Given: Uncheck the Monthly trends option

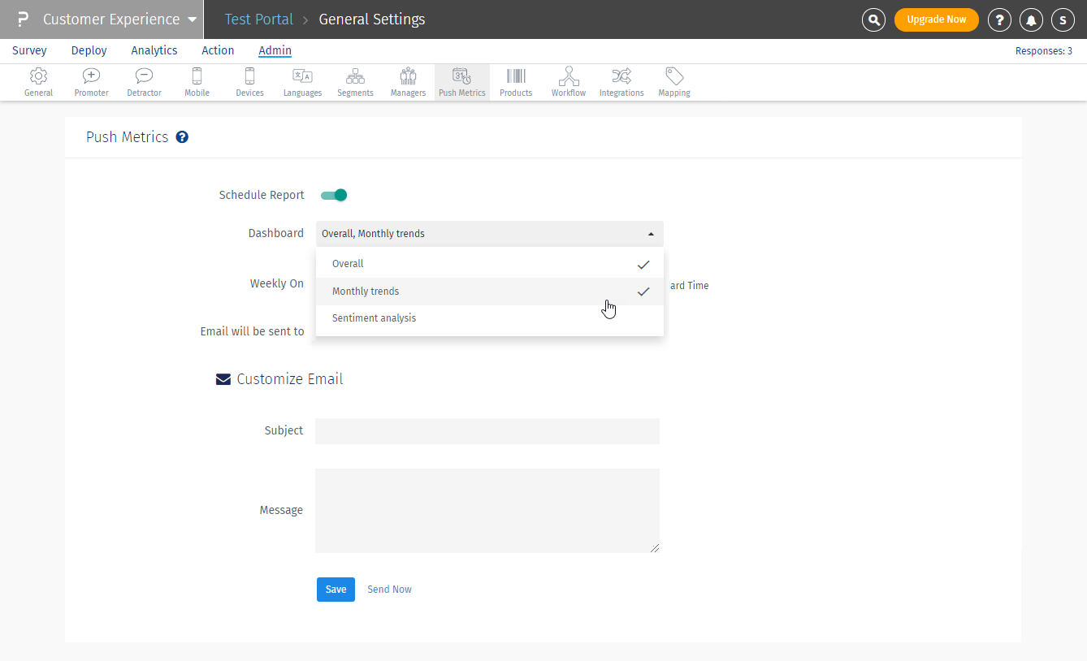Looking at the screenshot, I should click(x=489, y=292).
